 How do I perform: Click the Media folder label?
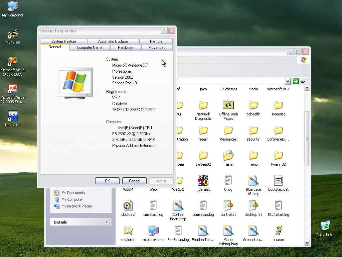pyautogui.click(x=253, y=89)
